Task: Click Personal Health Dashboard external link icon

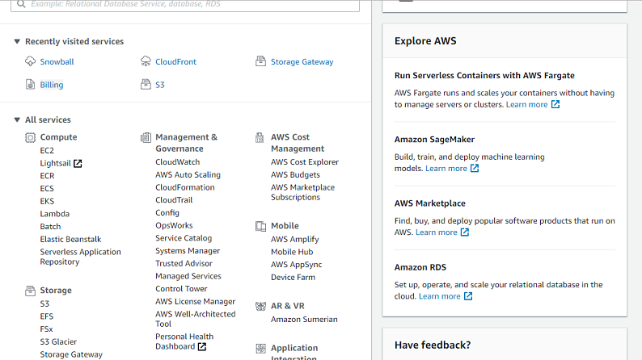Action: 202,347
